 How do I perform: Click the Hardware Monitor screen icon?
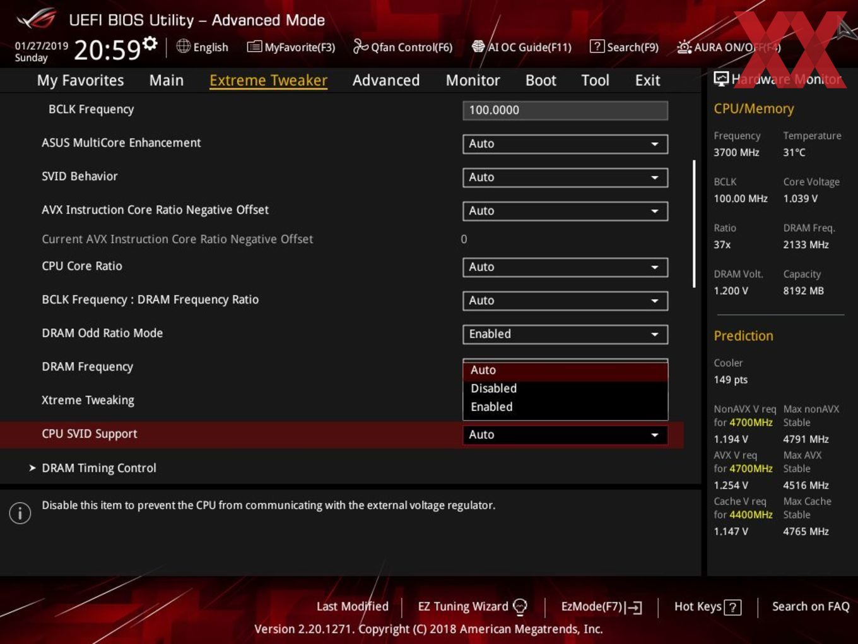pyautogui.click(x=721, y=78)
